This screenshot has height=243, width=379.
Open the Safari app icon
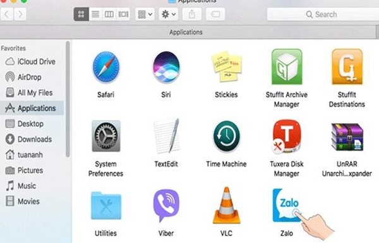(x=106, y=67)
